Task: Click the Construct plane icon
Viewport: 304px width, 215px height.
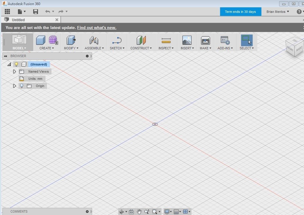Action: [x=141, y=40]
